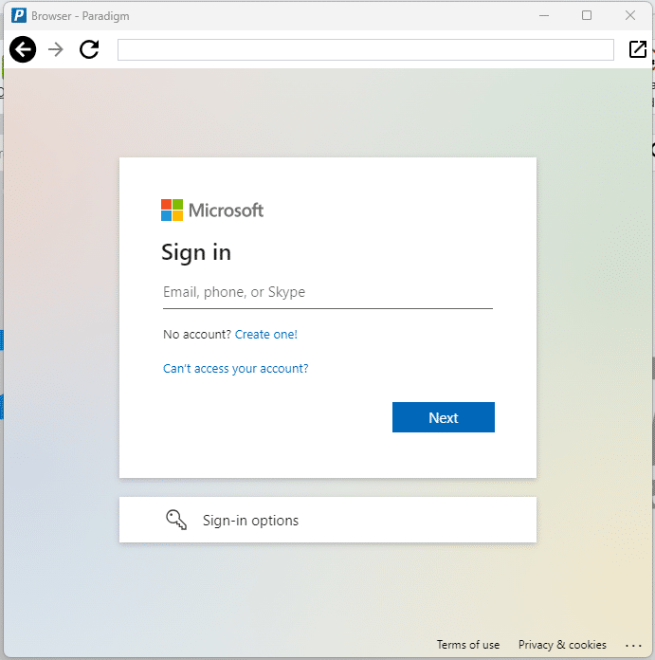This screenshot has width=655, height=660.
Task: Open Sign-in options
Action: click(x=328, y=520)
